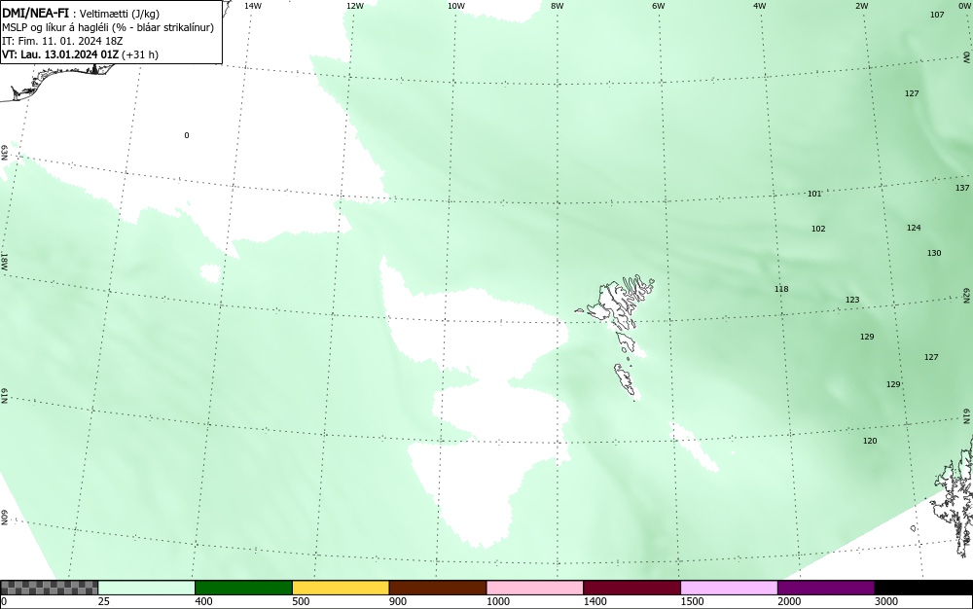The image size is (973, 609).
Task: Click the 8W longitude label
Action: click(x=558, y=6)
